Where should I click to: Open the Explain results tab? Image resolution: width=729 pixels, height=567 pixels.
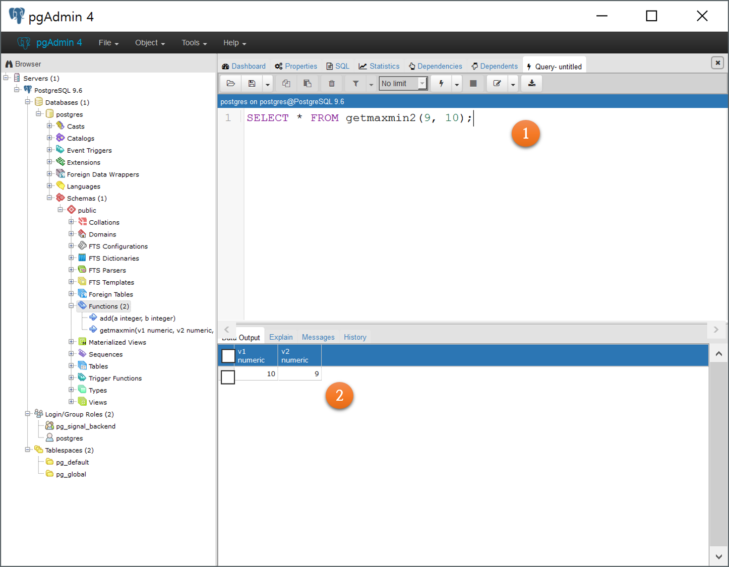[x=281, y=337]
